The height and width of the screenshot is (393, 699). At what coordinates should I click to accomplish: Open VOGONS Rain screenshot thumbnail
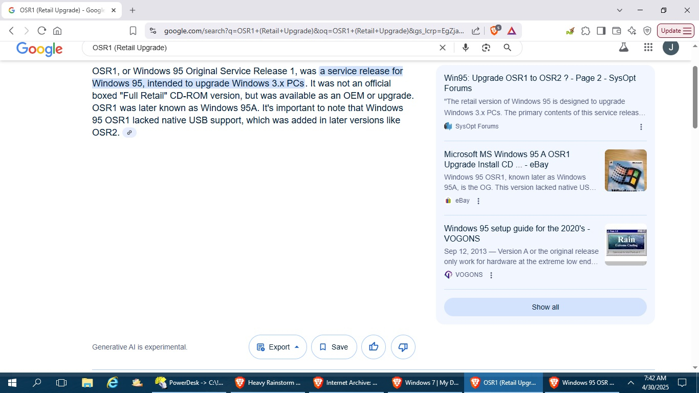[x=626, y=245]
